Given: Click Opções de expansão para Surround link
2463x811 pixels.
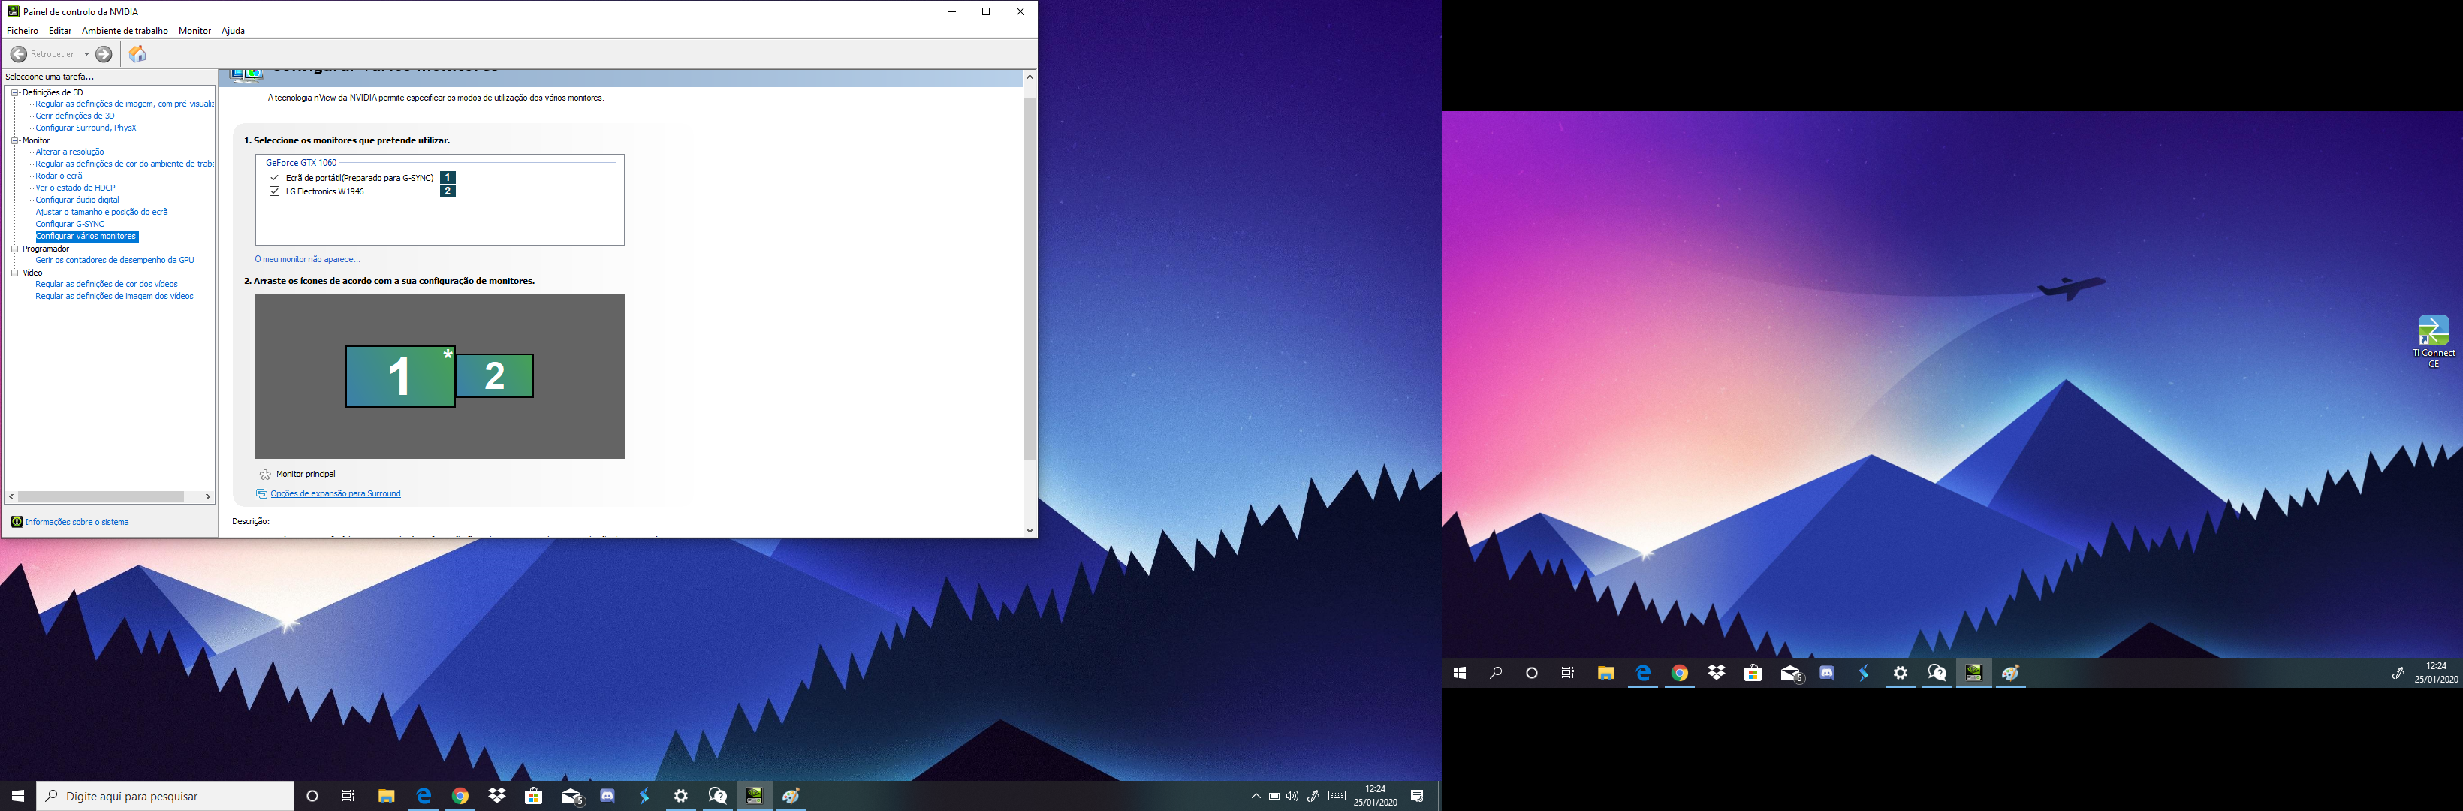Looking at the screenshot, I should (x=335, y=493).
